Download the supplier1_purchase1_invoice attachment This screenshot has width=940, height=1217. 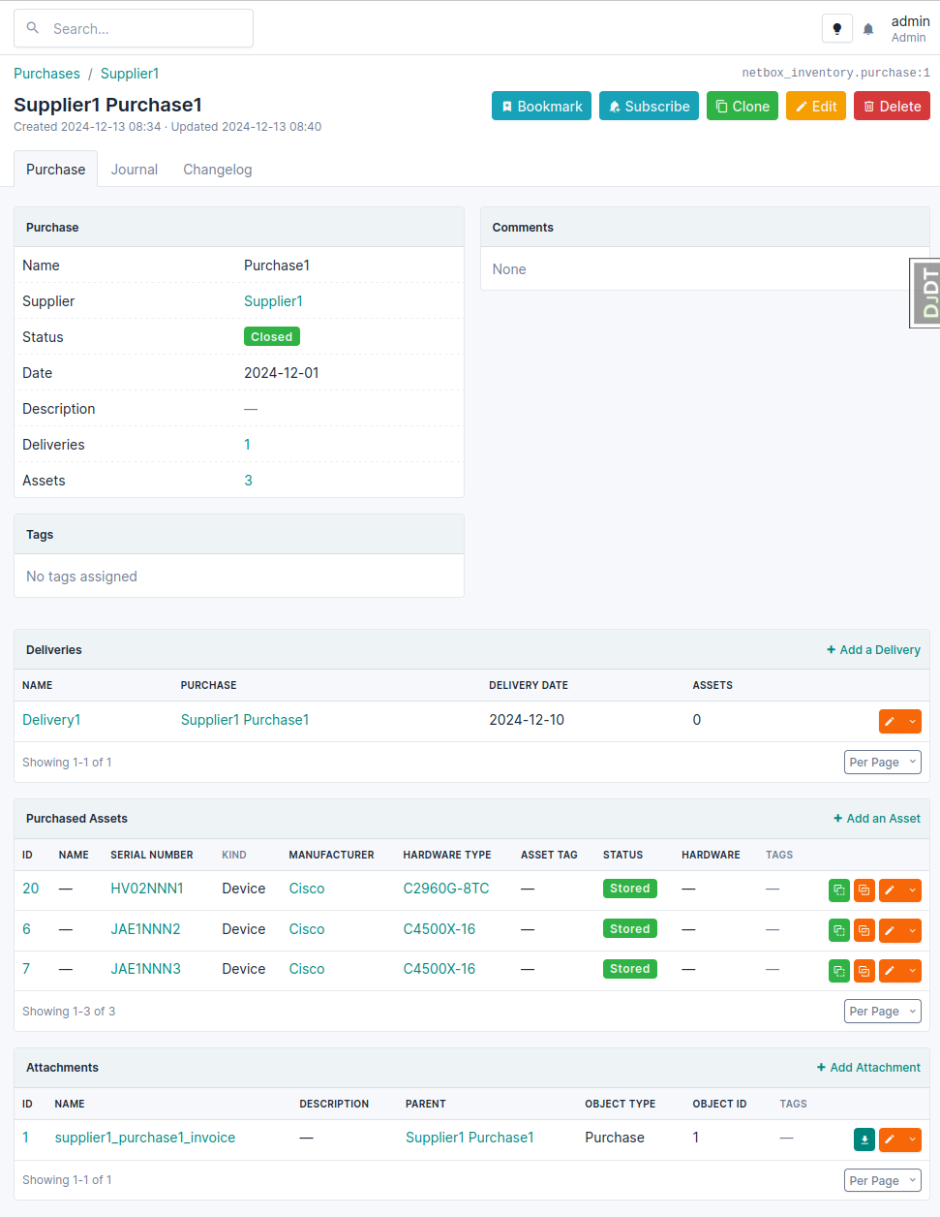pyautogui.click(x=864, y=1139)
